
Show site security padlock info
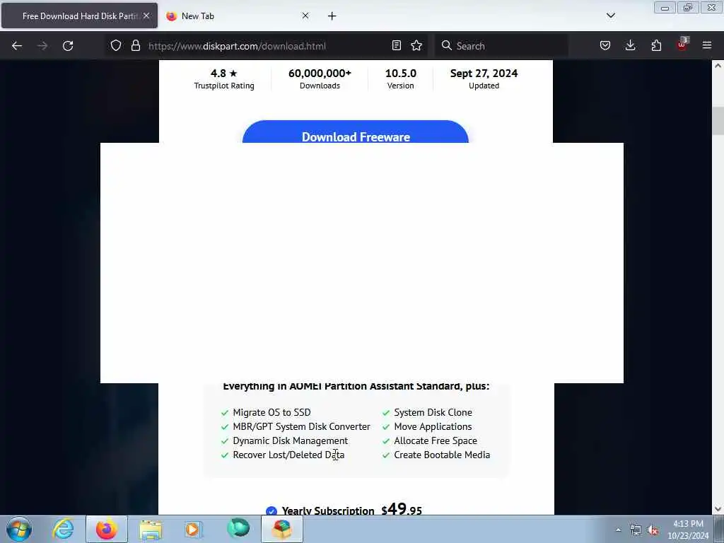click(135, 45)
